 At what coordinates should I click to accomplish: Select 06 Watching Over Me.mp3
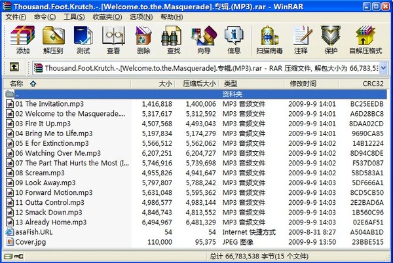[58, 153]
